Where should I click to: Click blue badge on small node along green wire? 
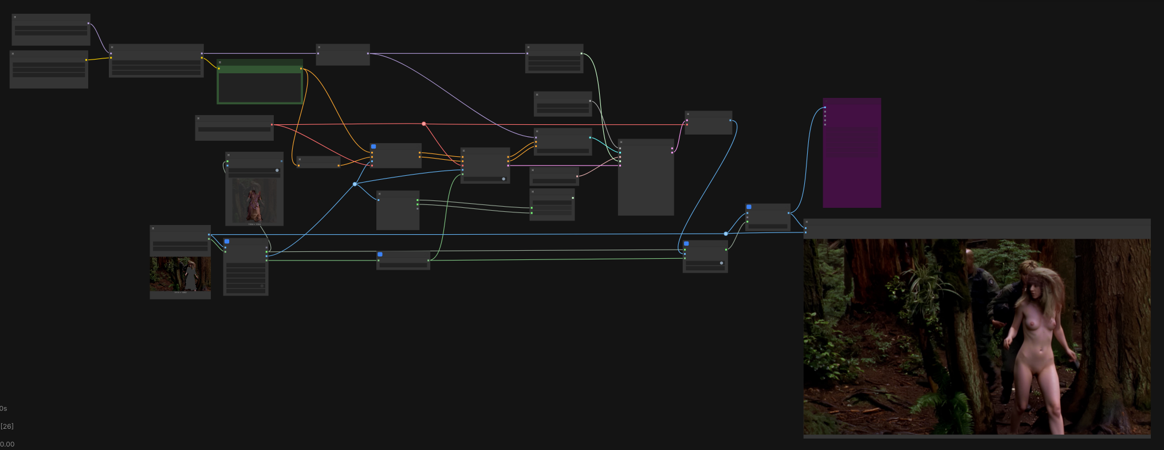[x=380, y=254]
